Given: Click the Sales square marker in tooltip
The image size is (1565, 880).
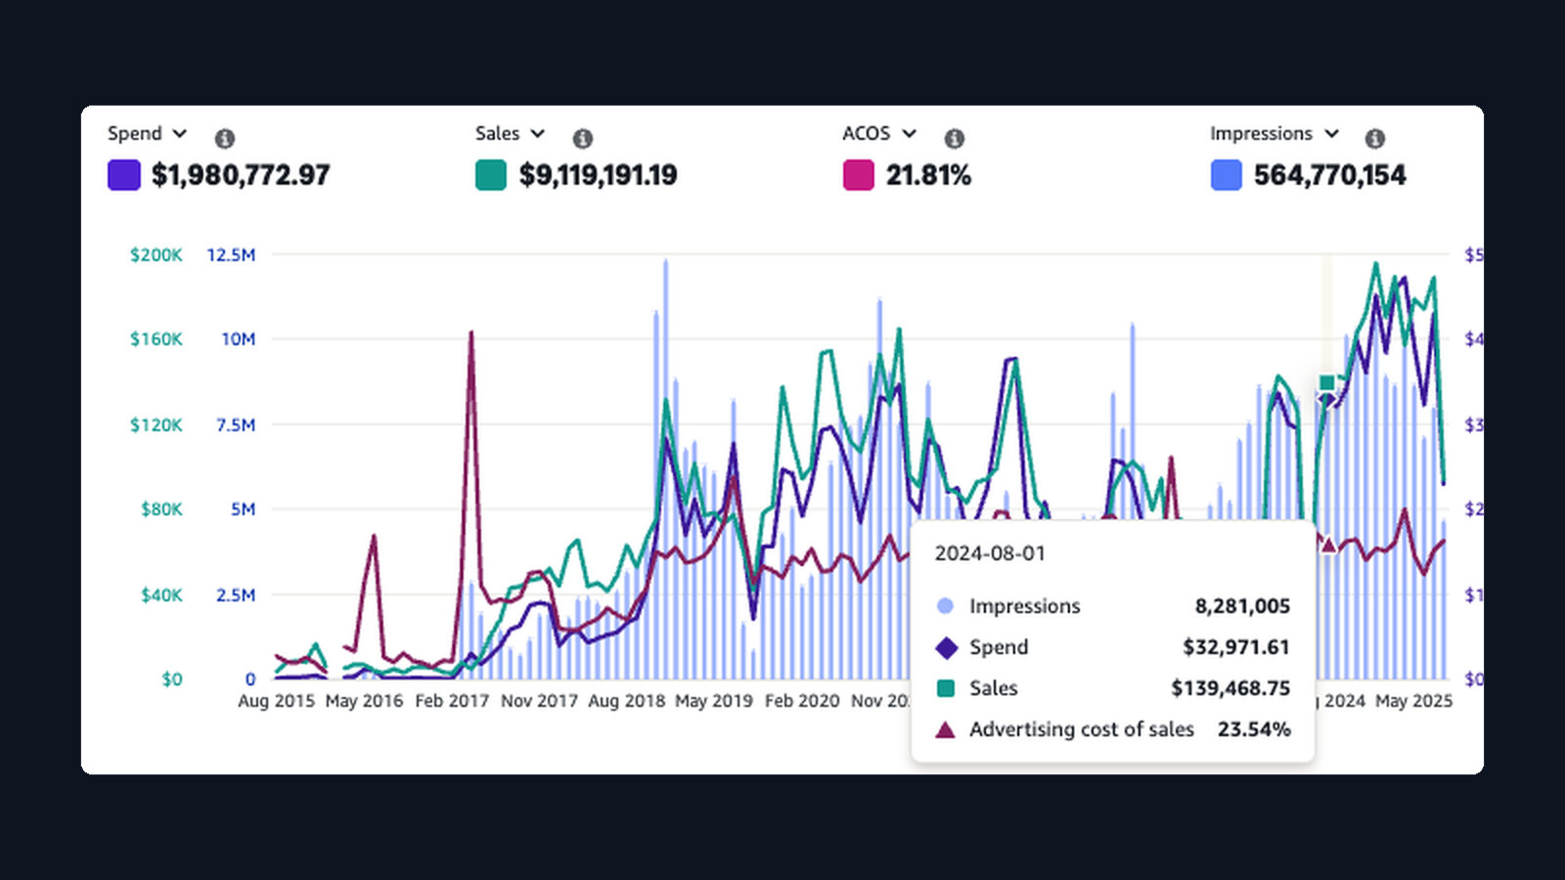Looking at the screenshot, I should [946, 688].
